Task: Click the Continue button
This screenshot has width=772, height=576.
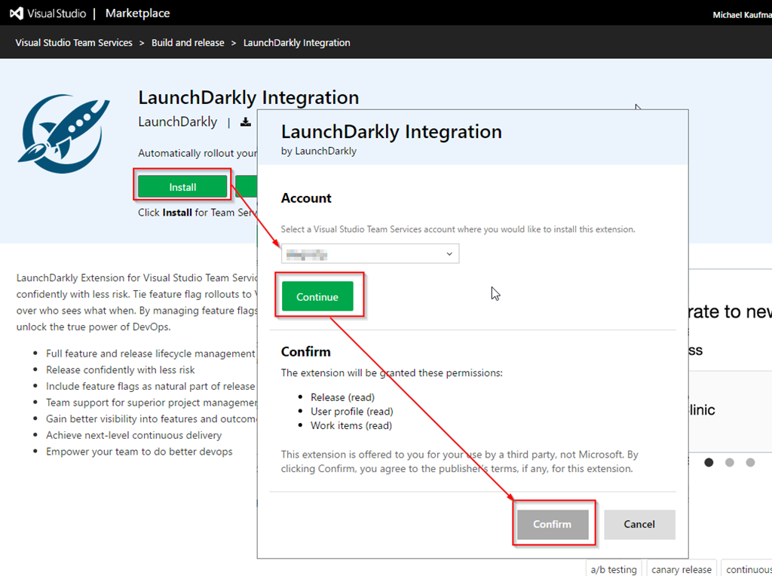Action: [x=317, y=297]
